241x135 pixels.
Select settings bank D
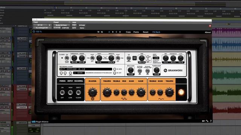[x=120, y=32]
